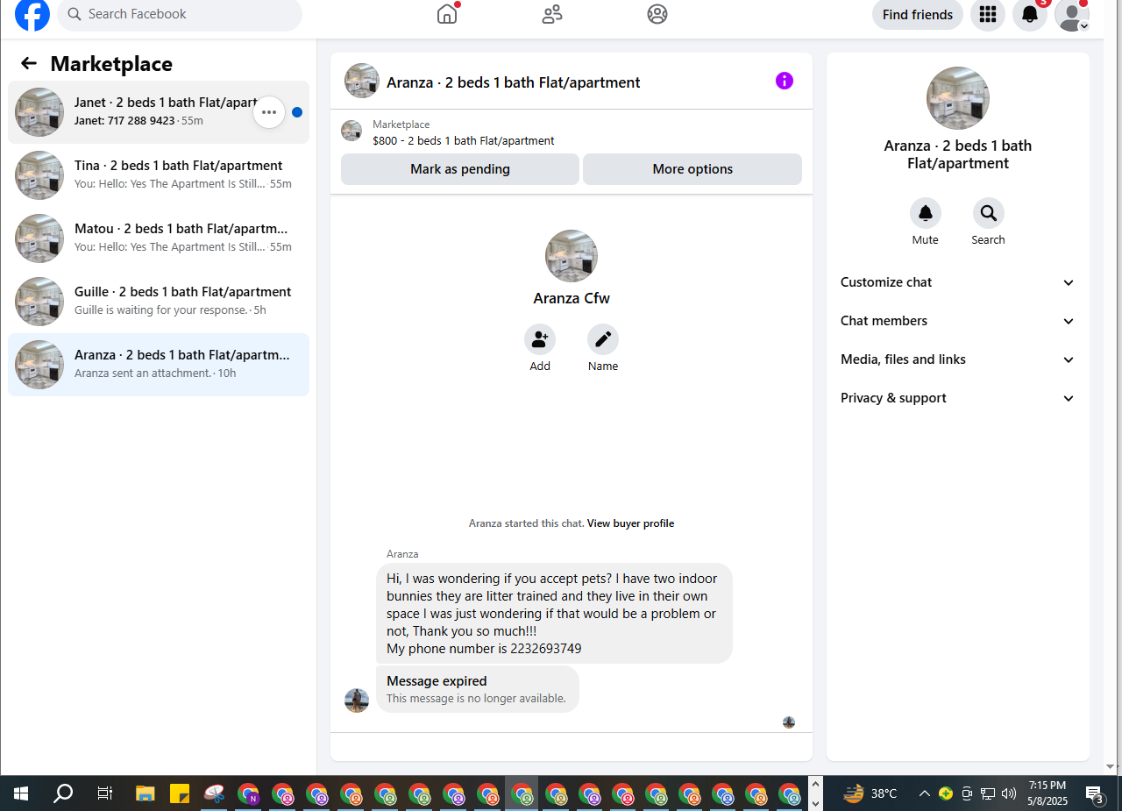Open the Janet conversation
This screenshot has width=1122, height=811.
coord(159,112)
